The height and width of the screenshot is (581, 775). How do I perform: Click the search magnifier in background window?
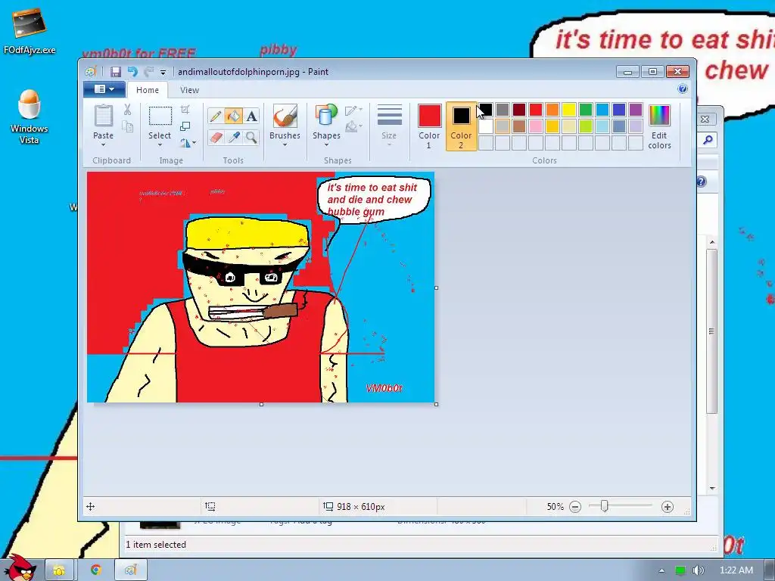(x=708, y=140)
